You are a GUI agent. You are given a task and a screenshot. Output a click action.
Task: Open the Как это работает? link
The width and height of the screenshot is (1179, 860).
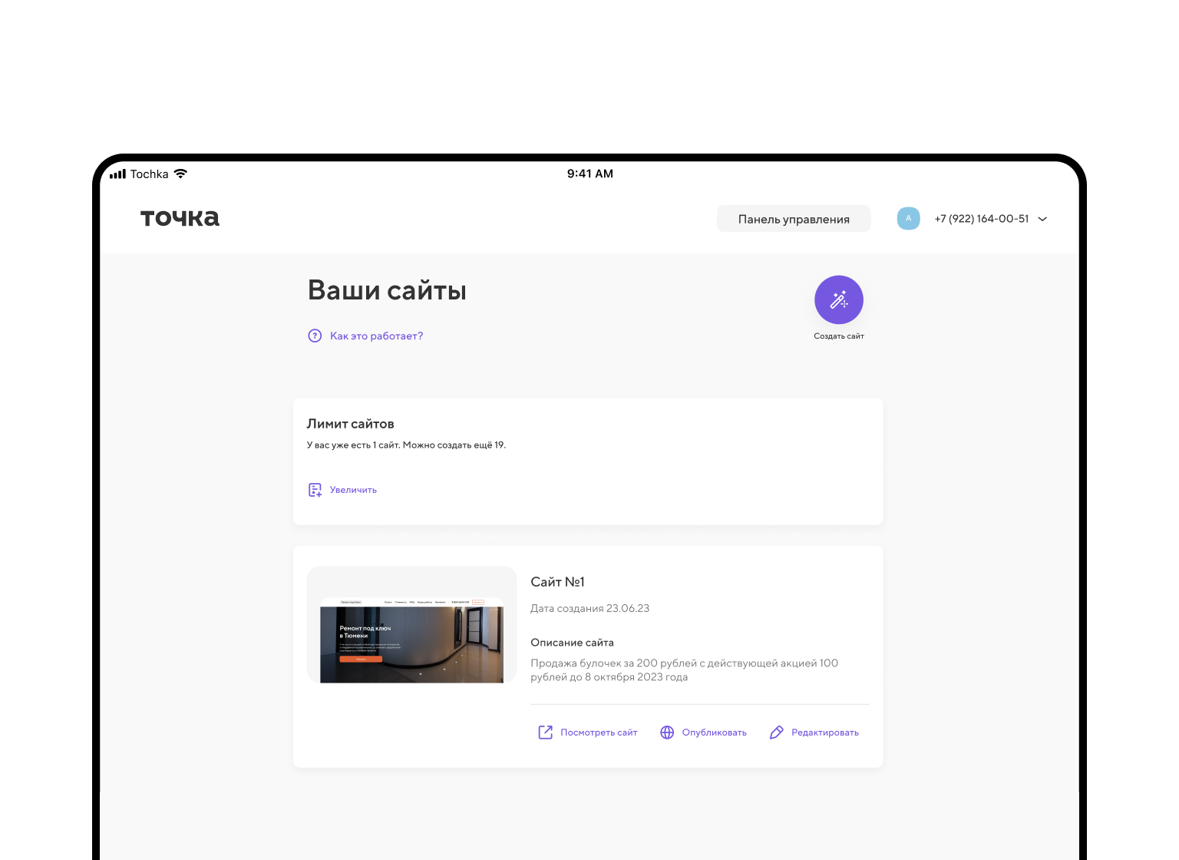pos(376,336)
